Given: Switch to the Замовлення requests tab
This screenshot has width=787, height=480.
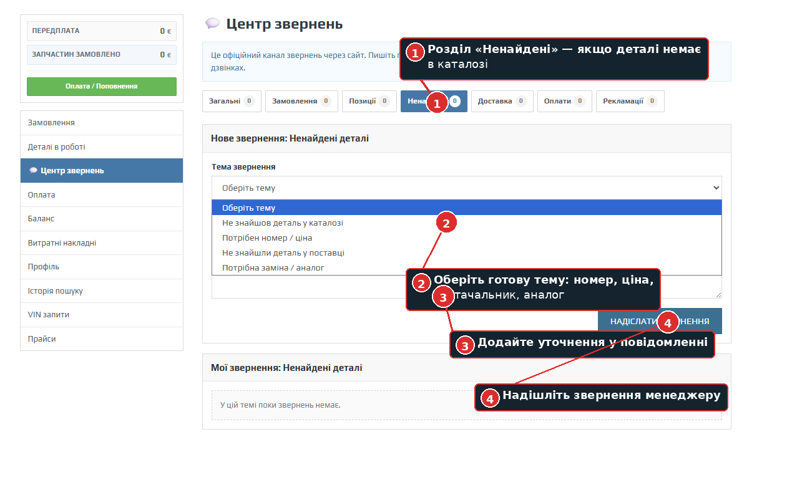Looking at the screenshot, I should 301,101.
